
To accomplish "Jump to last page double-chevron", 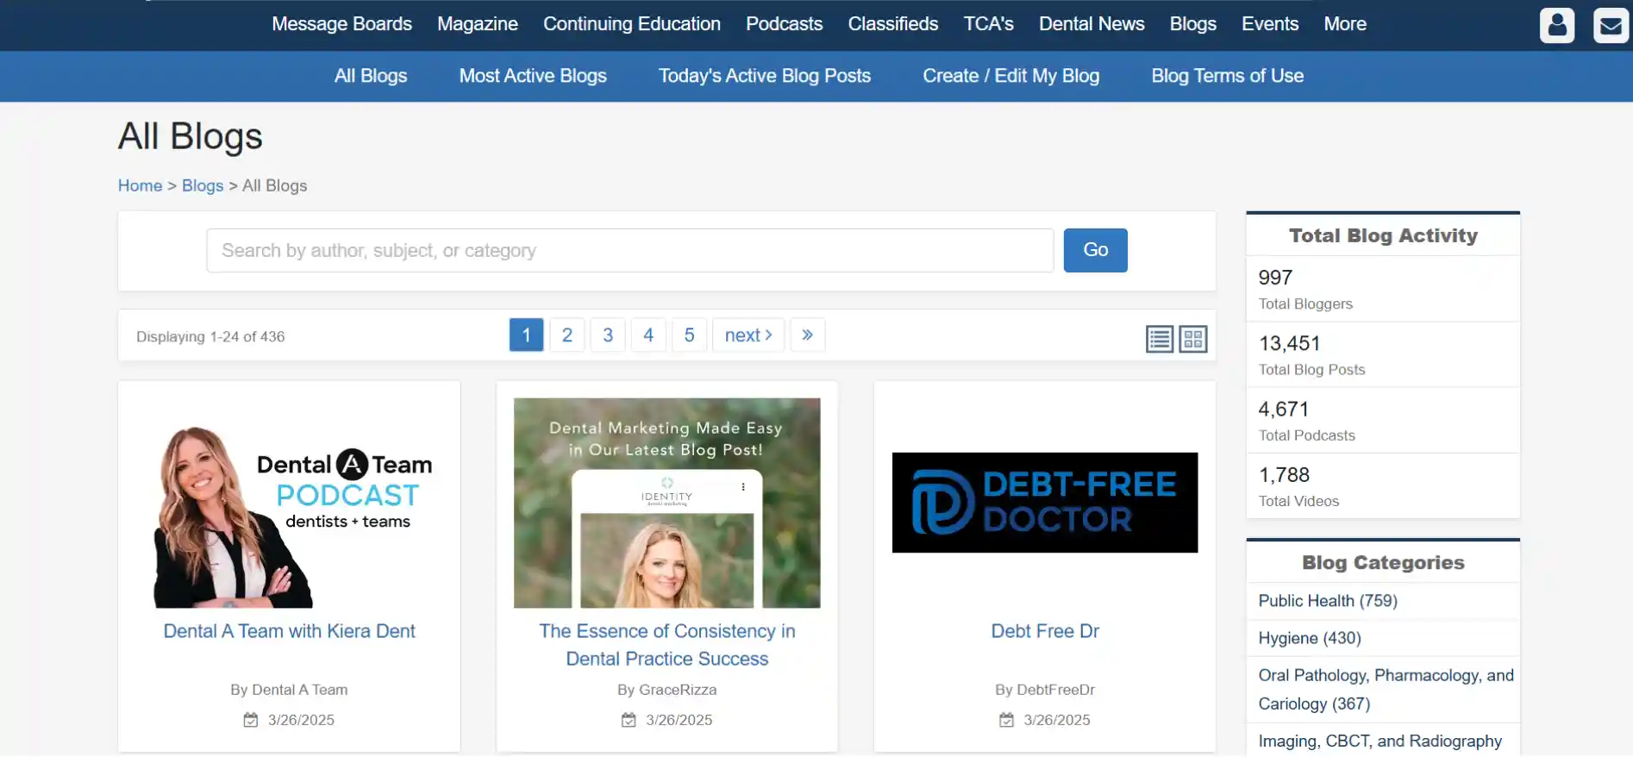I will click(807, 335).
